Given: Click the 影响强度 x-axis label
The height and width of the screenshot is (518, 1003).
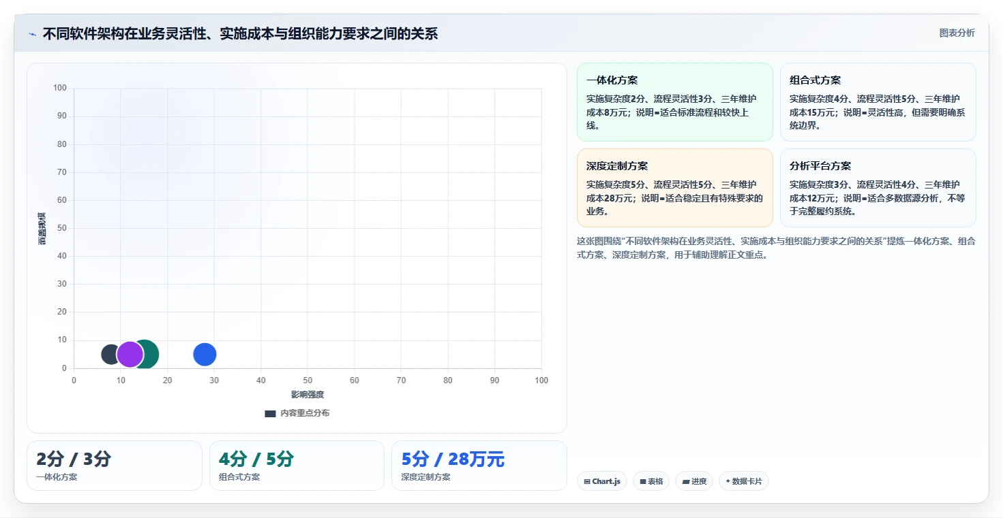Looking at the screenshot, I should click(308, 395).
